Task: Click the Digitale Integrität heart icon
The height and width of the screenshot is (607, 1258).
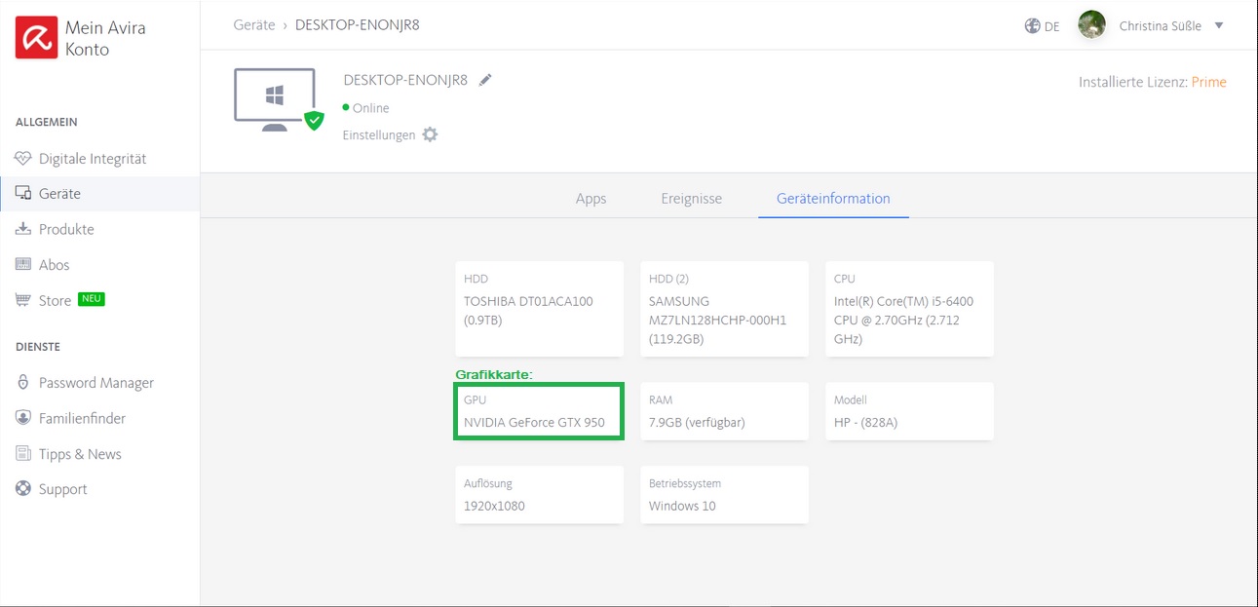Action: point(23,159)
